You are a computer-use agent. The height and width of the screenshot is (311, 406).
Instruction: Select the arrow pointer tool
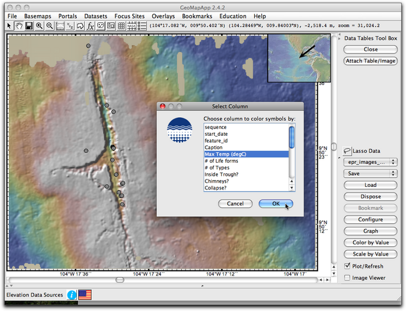pos(10,26)
